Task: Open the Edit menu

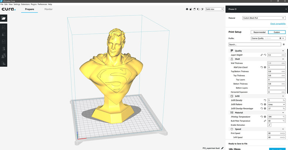Action: (6, 4)
